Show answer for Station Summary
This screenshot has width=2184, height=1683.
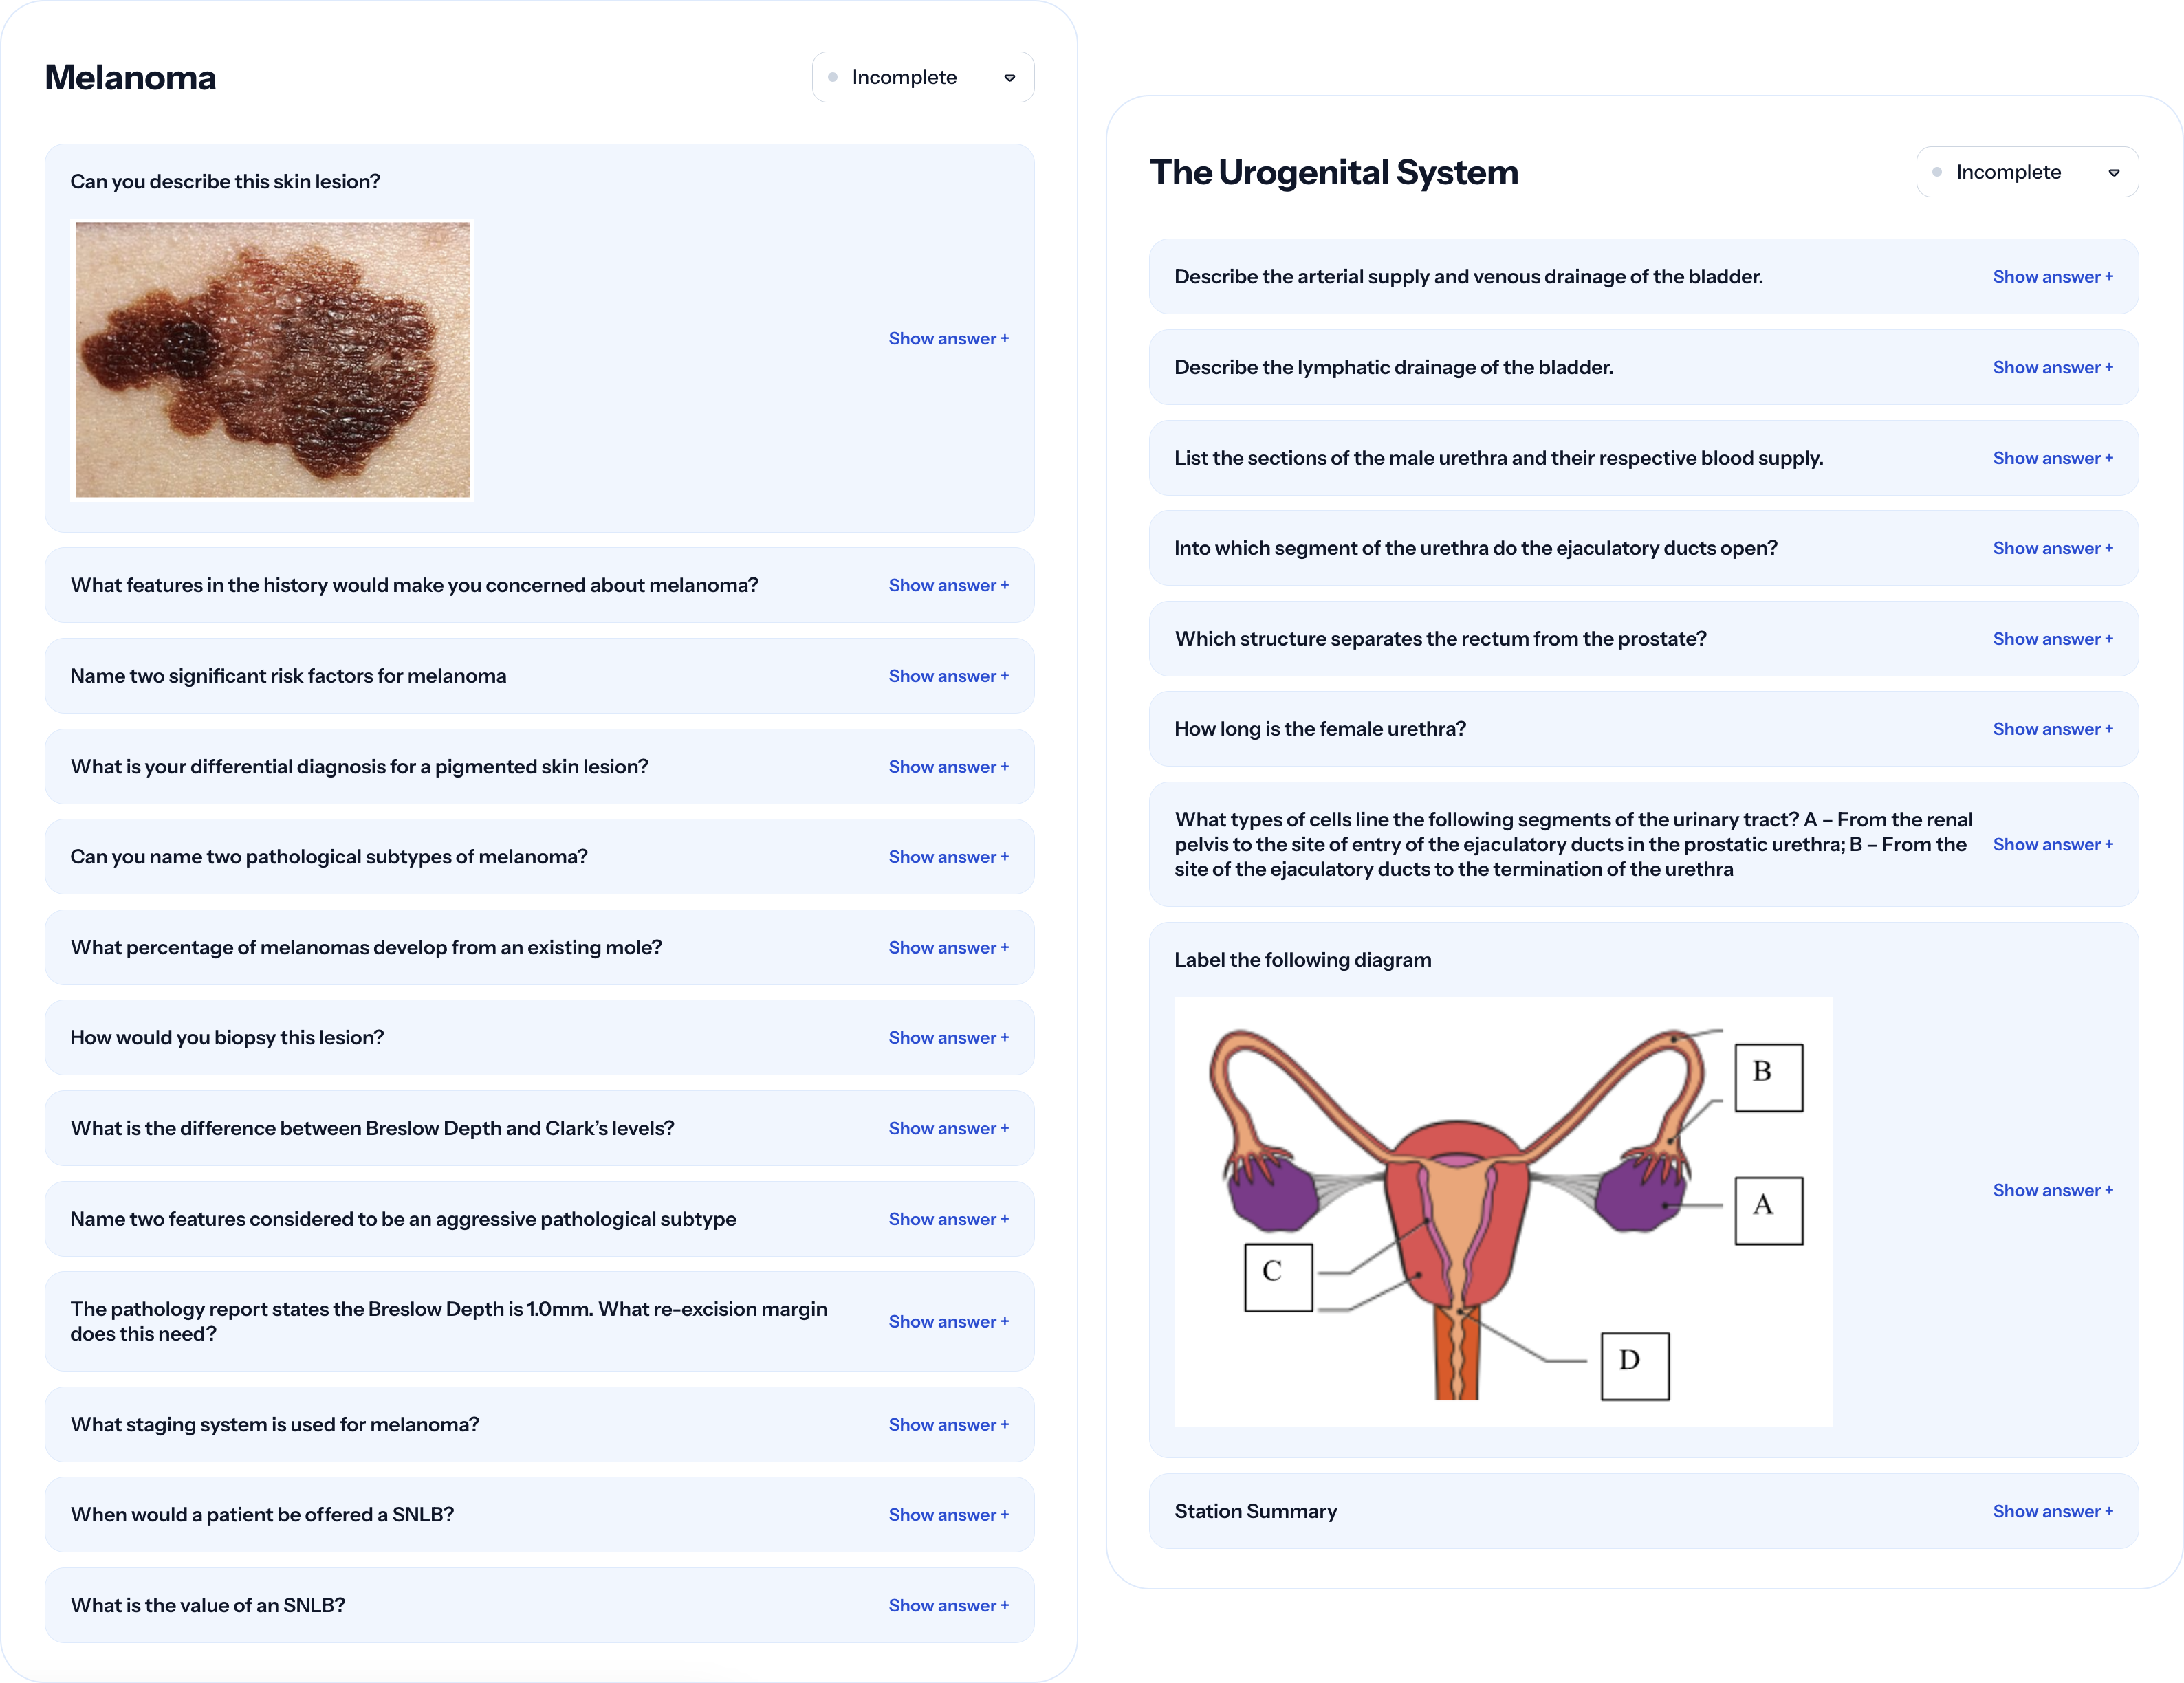pyautogui.click(x=2052, y=1512)
